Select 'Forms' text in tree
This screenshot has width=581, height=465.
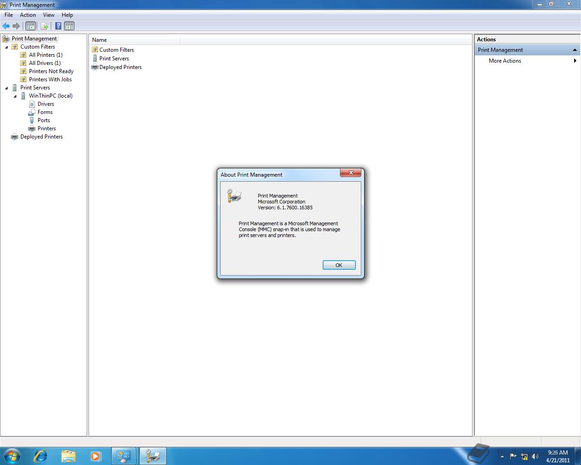[x=45, y=112]
